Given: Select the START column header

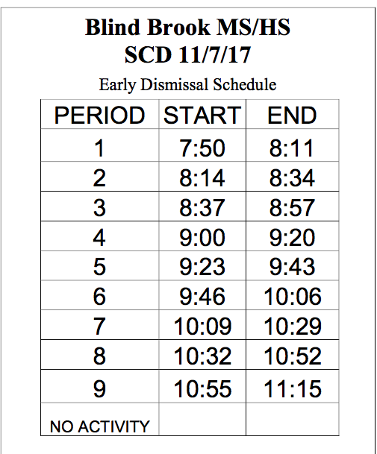Looking at the screenshot, I should (x=202, y=115).
